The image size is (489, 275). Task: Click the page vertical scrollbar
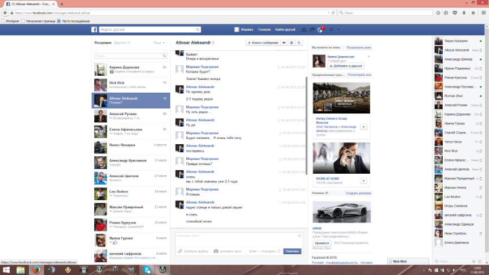487,140
